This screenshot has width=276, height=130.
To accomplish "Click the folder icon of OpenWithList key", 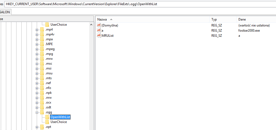I will pyautogui.click(x=47, y=117).
